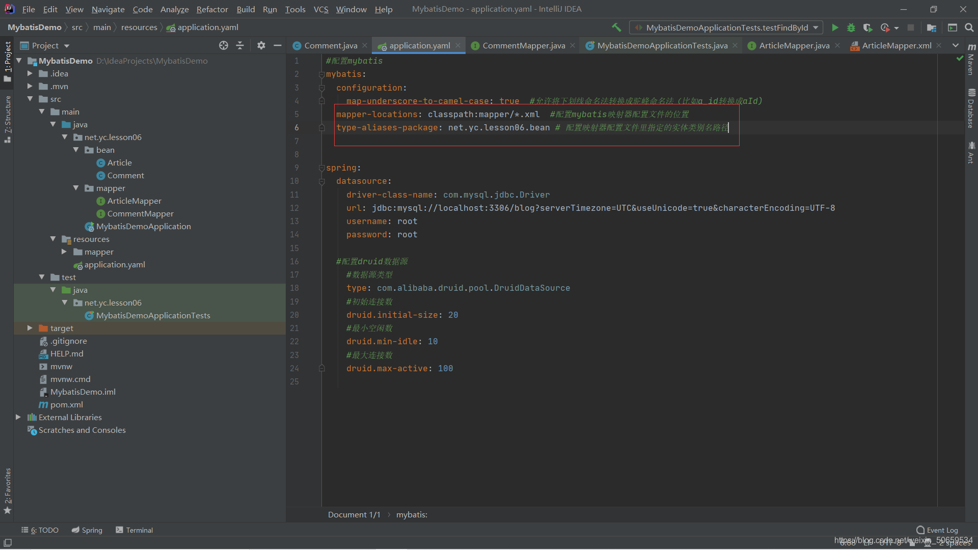Select the application.yaml tab

tap(417, 45)
